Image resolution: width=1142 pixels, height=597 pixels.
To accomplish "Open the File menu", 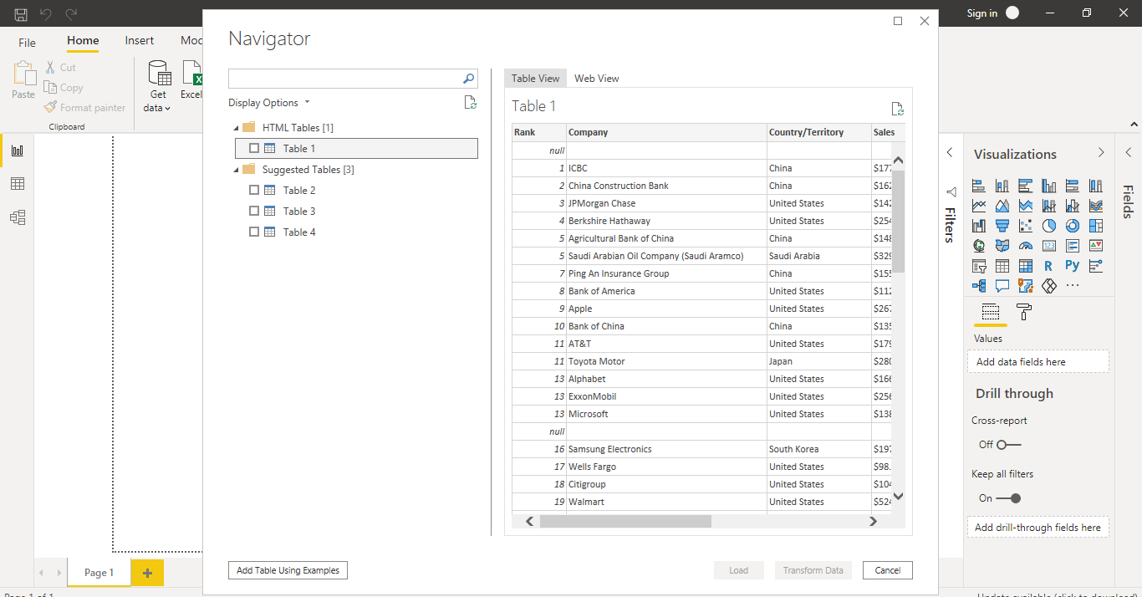I will point(27,42).
